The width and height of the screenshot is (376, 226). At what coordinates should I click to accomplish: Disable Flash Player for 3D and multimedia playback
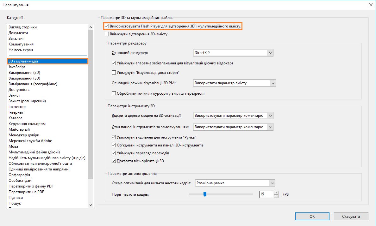[x=107, y=26]
